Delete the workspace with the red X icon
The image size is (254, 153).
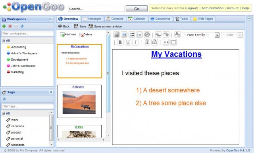10,26
